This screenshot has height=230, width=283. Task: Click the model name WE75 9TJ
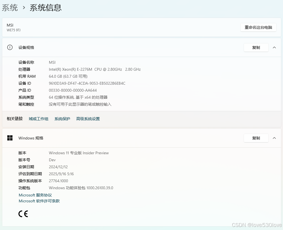pyautogui.click(x=13, y=30)
